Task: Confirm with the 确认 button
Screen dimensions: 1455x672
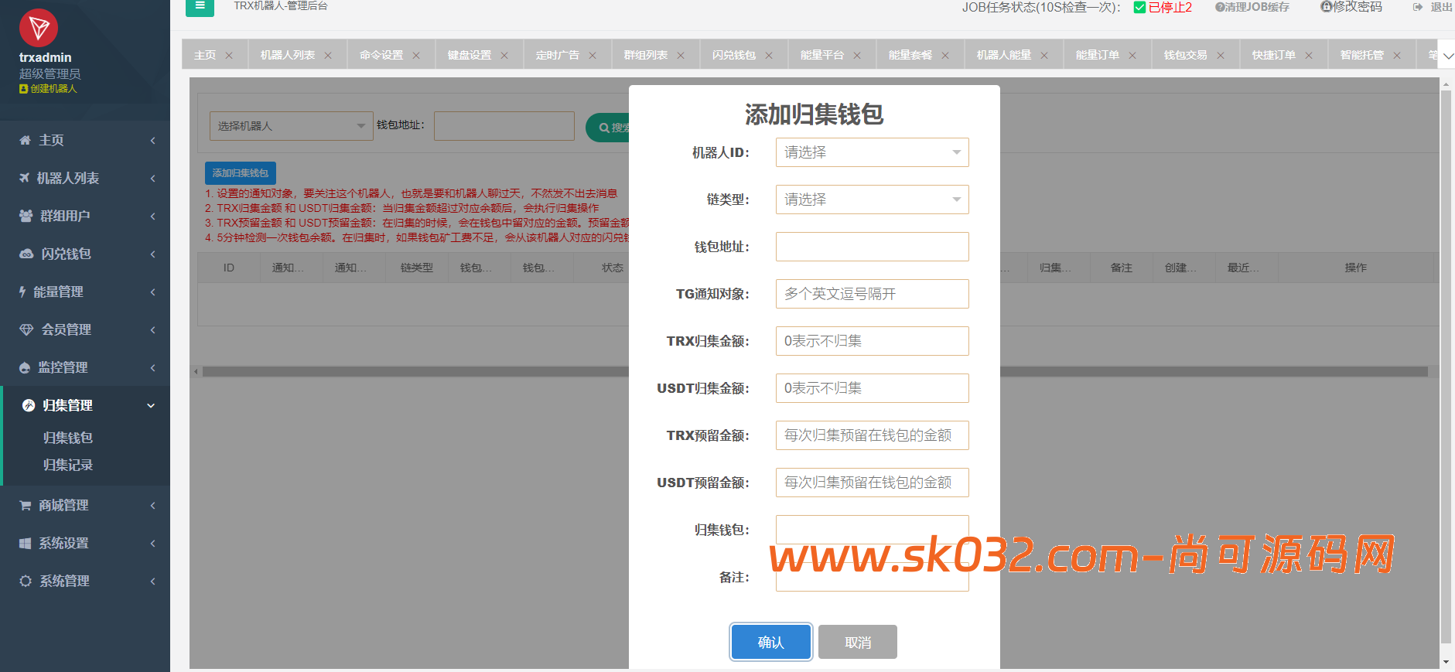Action: tap(771, 642)
